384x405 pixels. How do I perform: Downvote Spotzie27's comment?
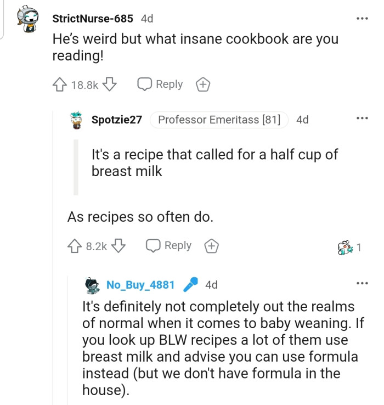coord(117,246)
